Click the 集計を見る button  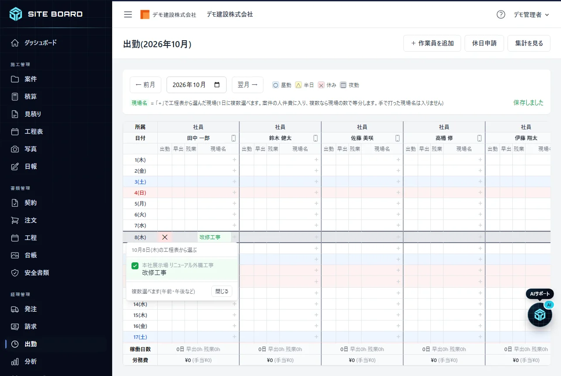[529, 43]
